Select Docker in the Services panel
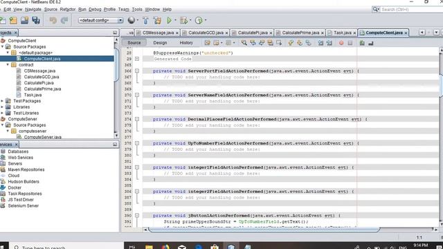443x249 pixels. point(15,187)
